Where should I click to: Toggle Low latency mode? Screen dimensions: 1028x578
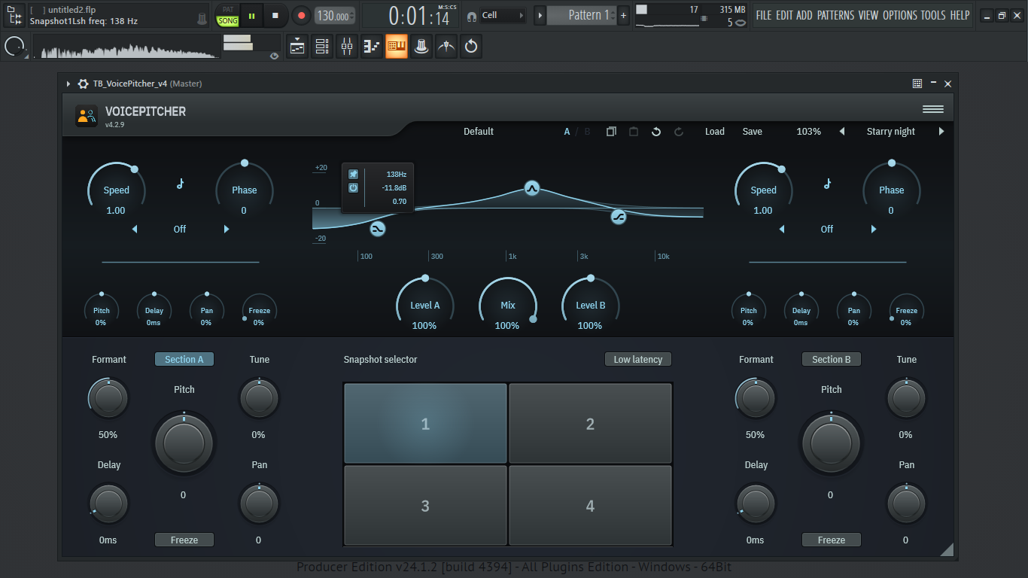[x=638, y=359]
